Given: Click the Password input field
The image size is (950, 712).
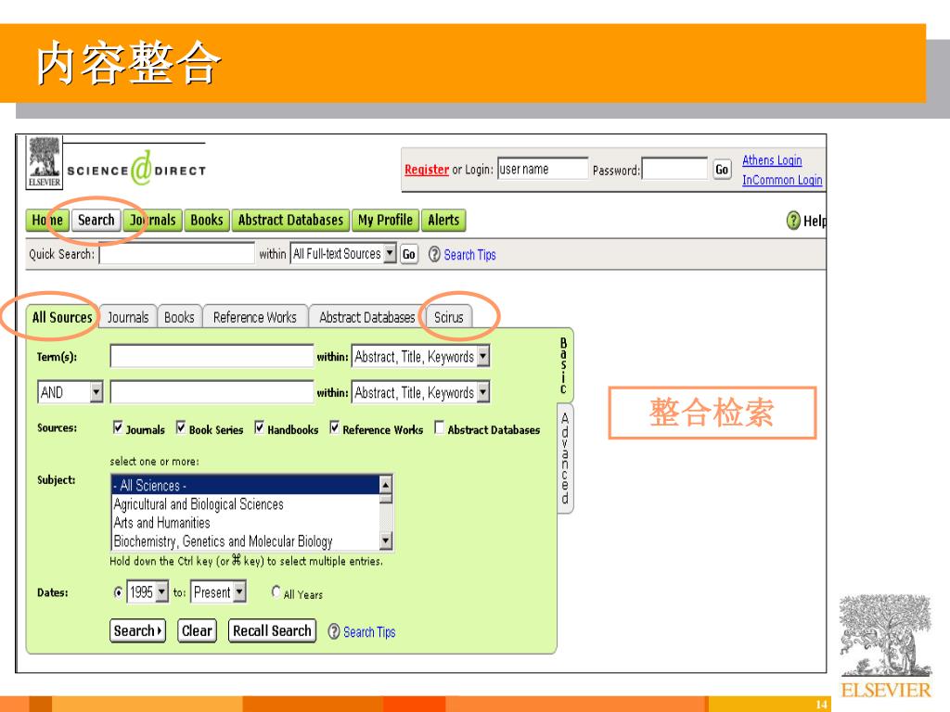Looking at the screenshot, I should click(x=674, y=169).
